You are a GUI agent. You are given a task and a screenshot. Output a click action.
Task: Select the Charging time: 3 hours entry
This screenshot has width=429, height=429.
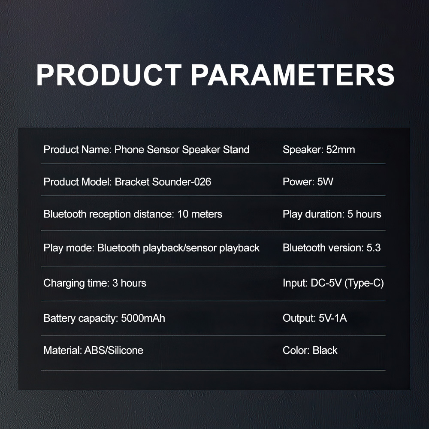coord(95,283)
